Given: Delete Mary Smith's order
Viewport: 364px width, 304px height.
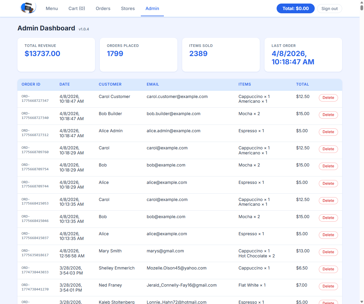Looking at the screenshot, I should pyautogui.click(x=328, y=252).
